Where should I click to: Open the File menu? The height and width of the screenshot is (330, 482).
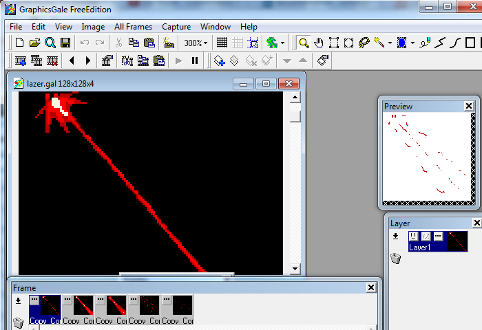(x=16, y=27)
